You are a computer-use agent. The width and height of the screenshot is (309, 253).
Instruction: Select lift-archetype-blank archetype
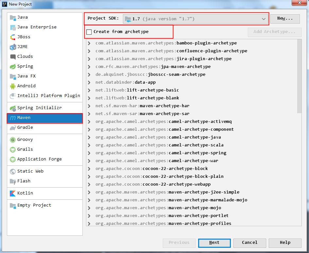pyautogui.click(x=137, y=98)
